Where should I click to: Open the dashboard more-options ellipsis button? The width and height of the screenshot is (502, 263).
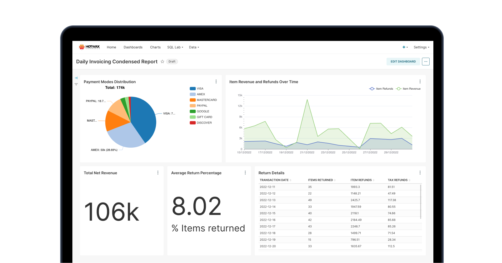(426, 61)
